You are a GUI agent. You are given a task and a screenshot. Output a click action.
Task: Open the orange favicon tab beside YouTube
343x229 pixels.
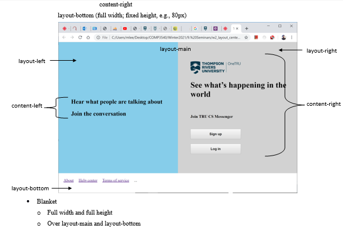[x=115, y=28]
